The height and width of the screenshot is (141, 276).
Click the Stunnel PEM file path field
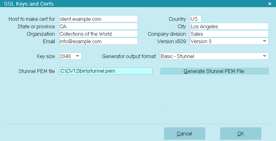pyautogui.click(x=106, y=71)
